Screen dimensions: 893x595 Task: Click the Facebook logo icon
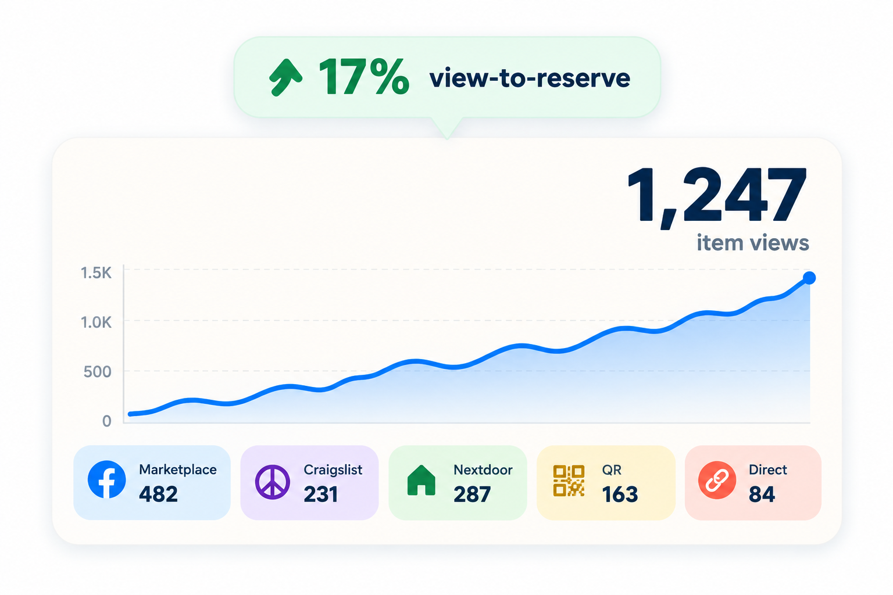click(106, 480)
